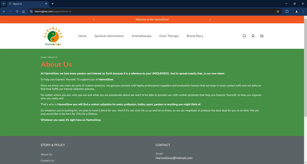Open the account profile icon

coord(253,36)
